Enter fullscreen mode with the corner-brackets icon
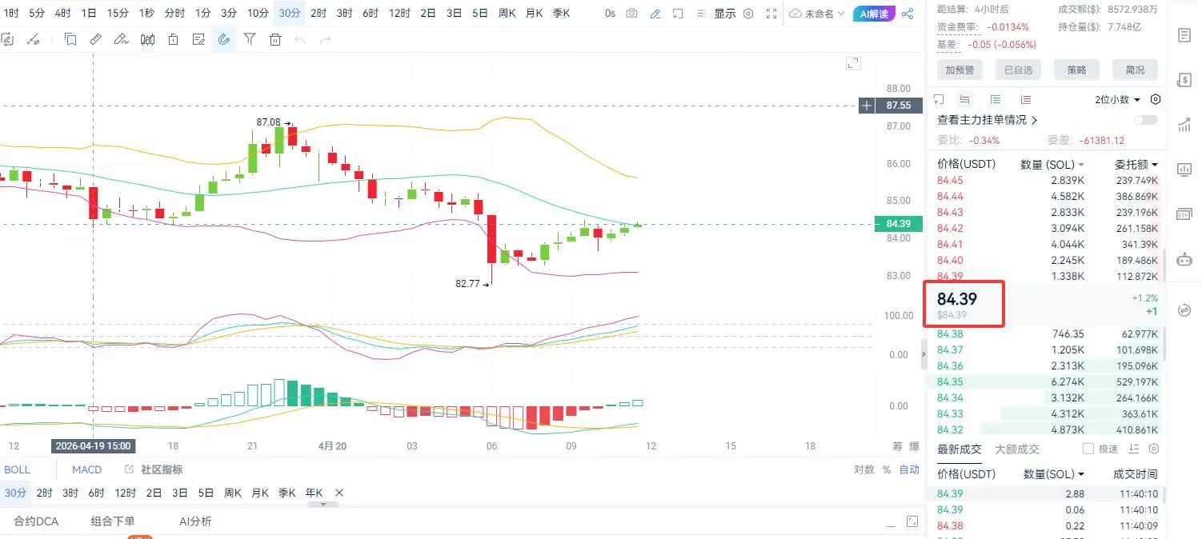 point(771,14)
